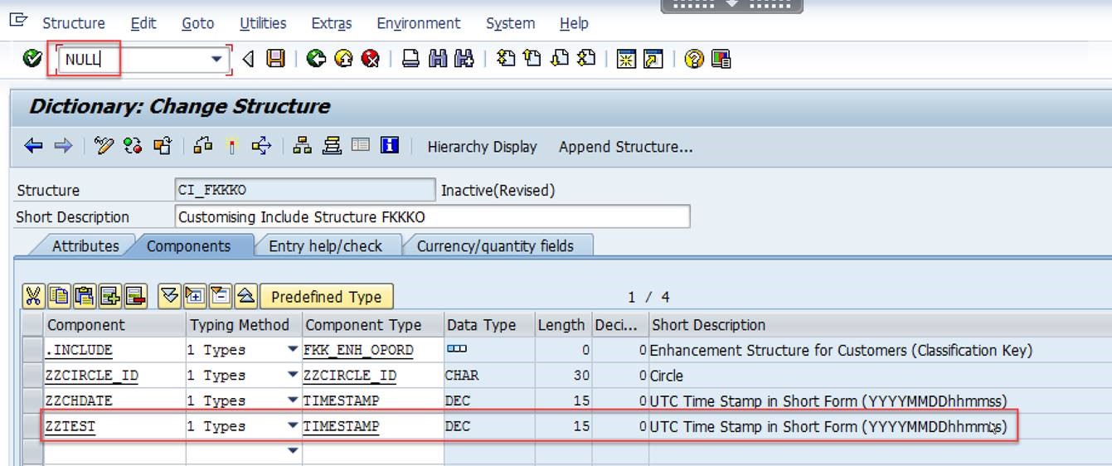The width and height of the screenshot is (1112, 466).
Task: Click the Find Next binoculars icon
Action: pos(464,59)
